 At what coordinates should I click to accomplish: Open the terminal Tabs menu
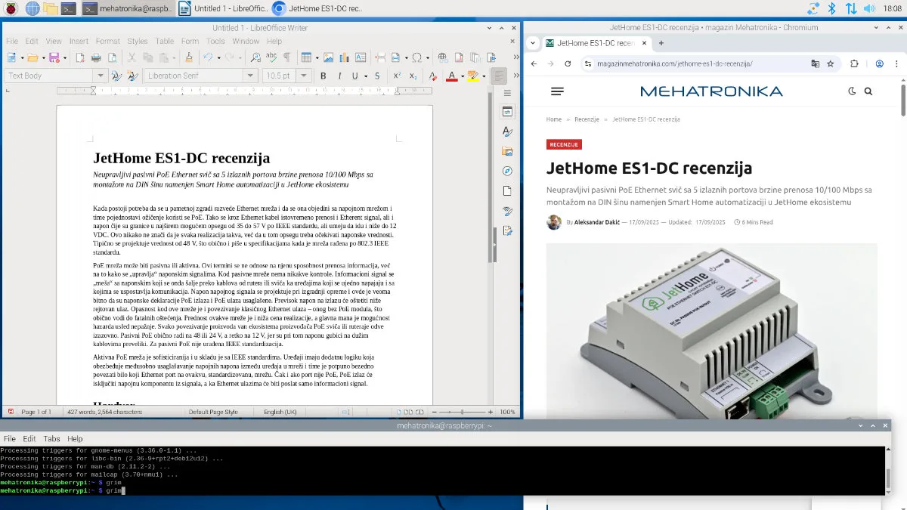coord(51,439)
